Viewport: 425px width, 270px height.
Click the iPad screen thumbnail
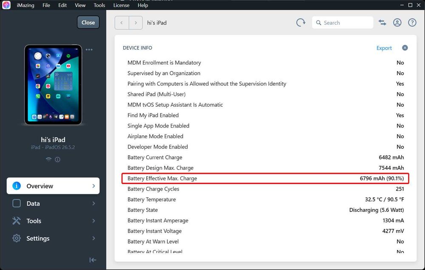(53, 85)
